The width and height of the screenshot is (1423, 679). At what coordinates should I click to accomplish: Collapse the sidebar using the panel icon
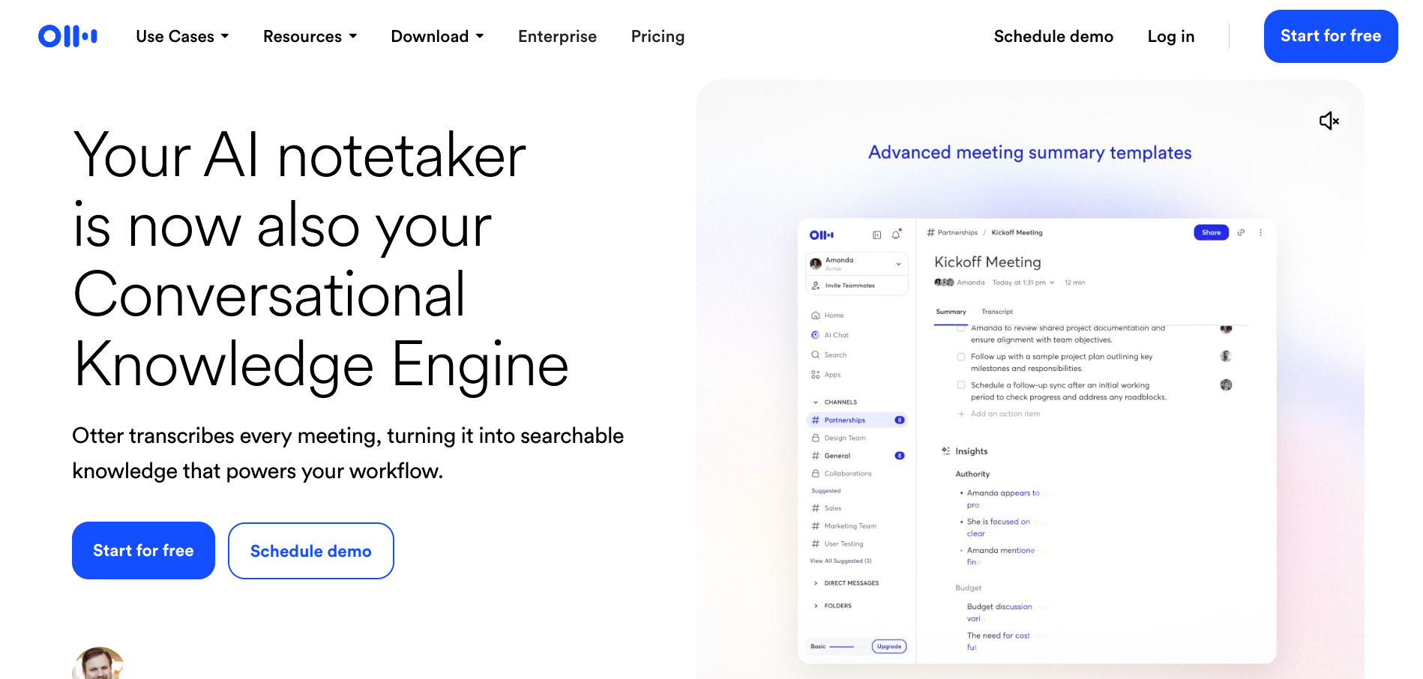[x=876, y=235]
